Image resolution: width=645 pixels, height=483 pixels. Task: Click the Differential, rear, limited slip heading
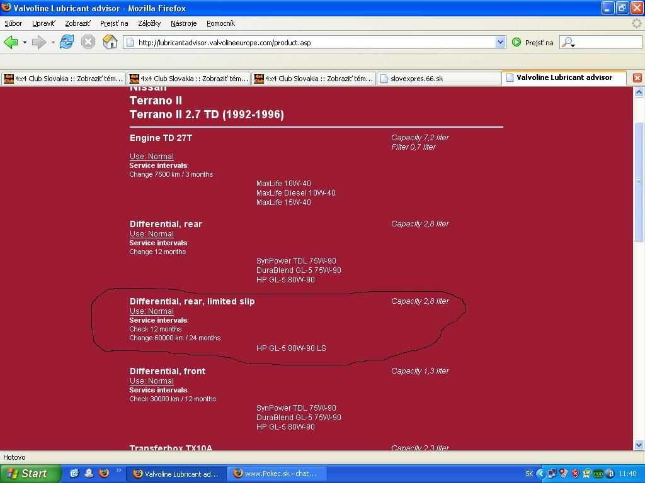pyautogui.click(x=192, y=301)
